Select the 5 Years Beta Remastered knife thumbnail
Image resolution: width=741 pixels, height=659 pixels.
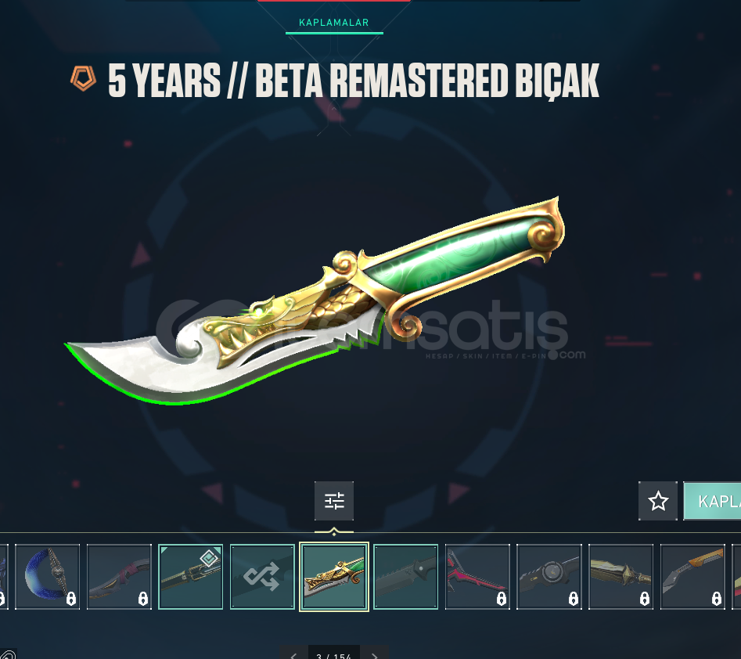pos(334,576)
